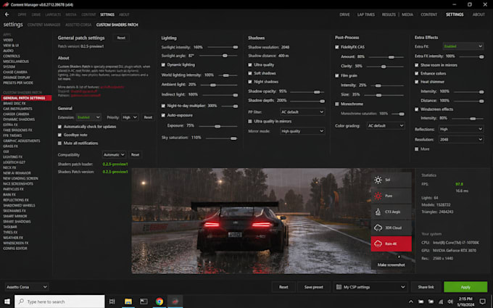Enable the Monochrome post-process option
Screen dimensions: 493x308
pyautogui.click(x=336, y=104)
